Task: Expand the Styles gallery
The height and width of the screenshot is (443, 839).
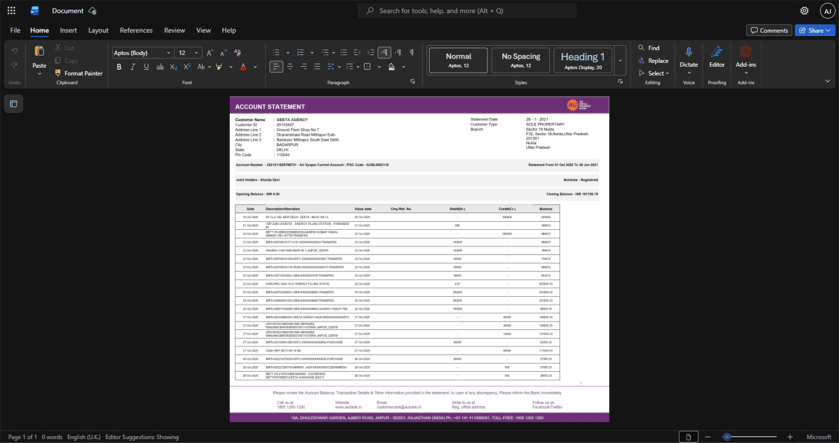Action: tap(620, 60)
